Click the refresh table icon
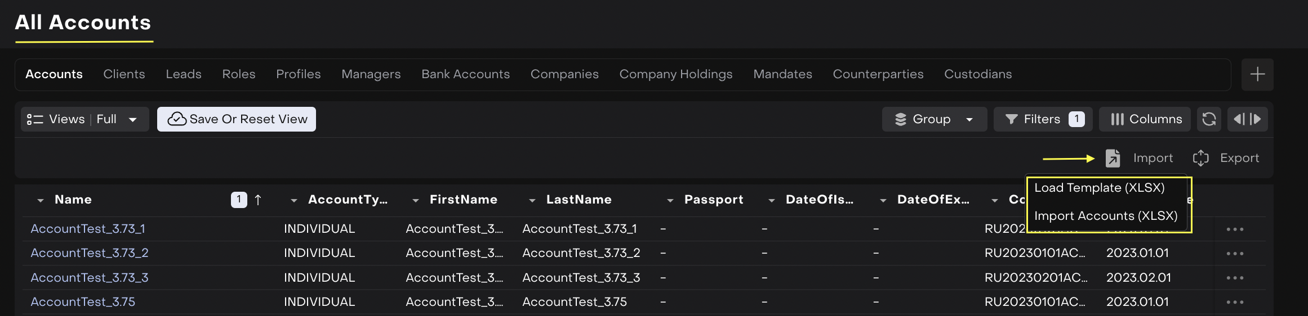1308x316 pixels. point(1209,119)
